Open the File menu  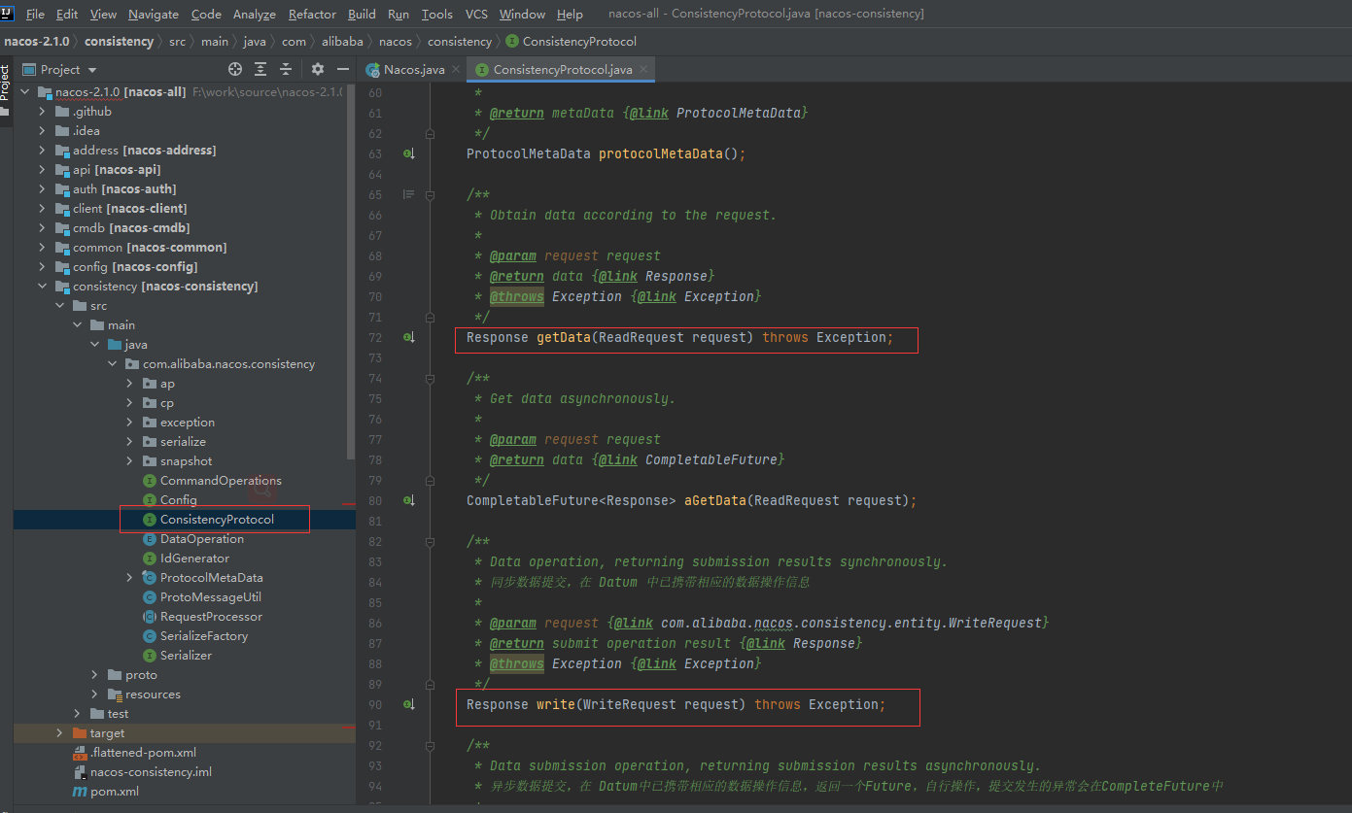coord(35,14)
